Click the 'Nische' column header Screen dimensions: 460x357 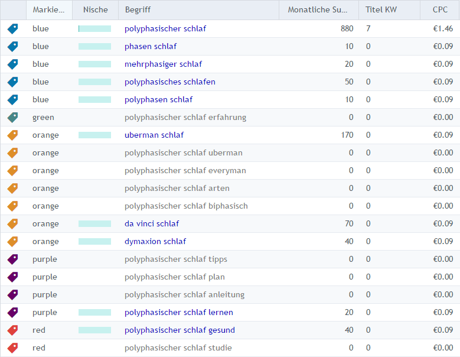pos(95,10)
